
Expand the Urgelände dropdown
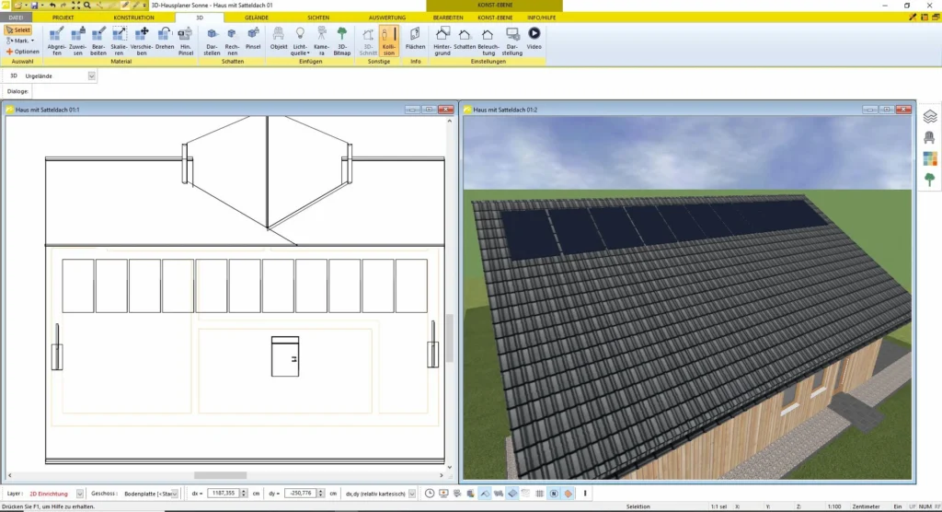tap(91, 76)
